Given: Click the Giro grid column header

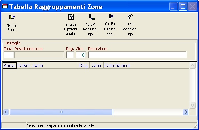Looking at the screenshot, I should coord(96,66).
